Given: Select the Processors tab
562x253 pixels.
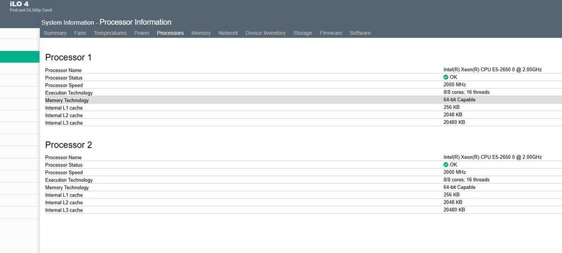Looking at the screenshot, I should pos(170,33).
